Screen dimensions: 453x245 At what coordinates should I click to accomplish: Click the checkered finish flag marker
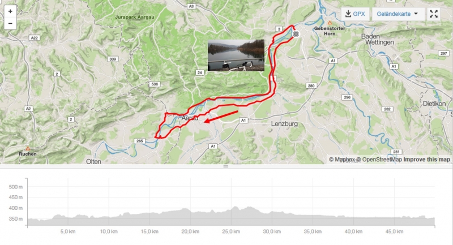click(296, 34)
